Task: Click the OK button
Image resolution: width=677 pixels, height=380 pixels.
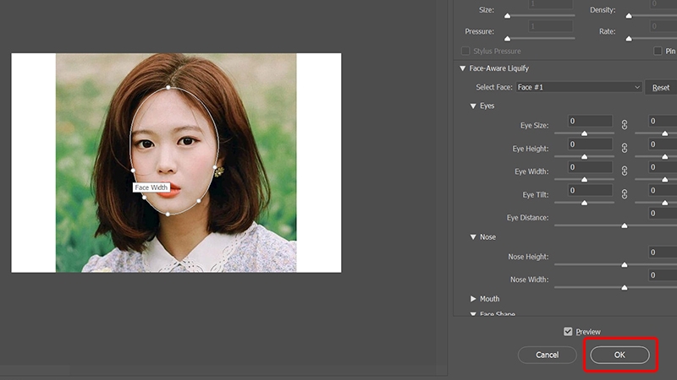Action: (619, 355)
